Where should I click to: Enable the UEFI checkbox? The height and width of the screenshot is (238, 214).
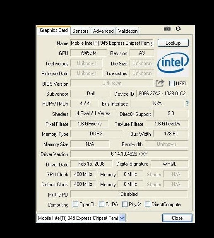click(x=172, y=84)
